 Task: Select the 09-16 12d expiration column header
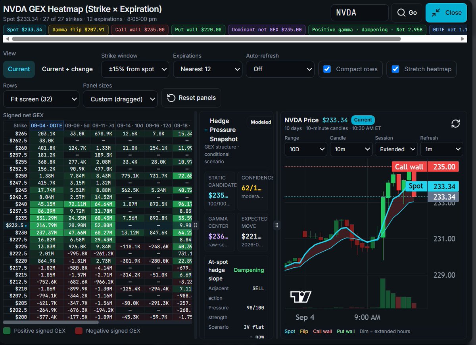point(158,126)
